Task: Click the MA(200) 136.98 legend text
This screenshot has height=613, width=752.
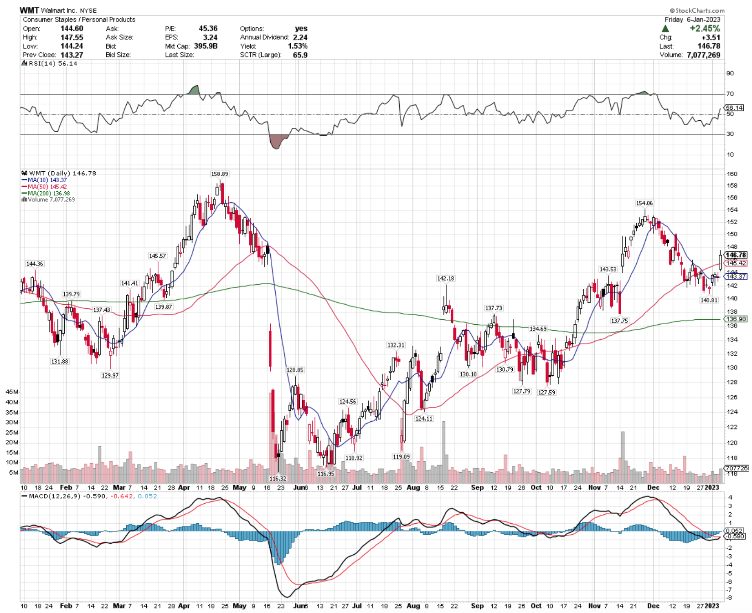Action: (x=49, y=194)
